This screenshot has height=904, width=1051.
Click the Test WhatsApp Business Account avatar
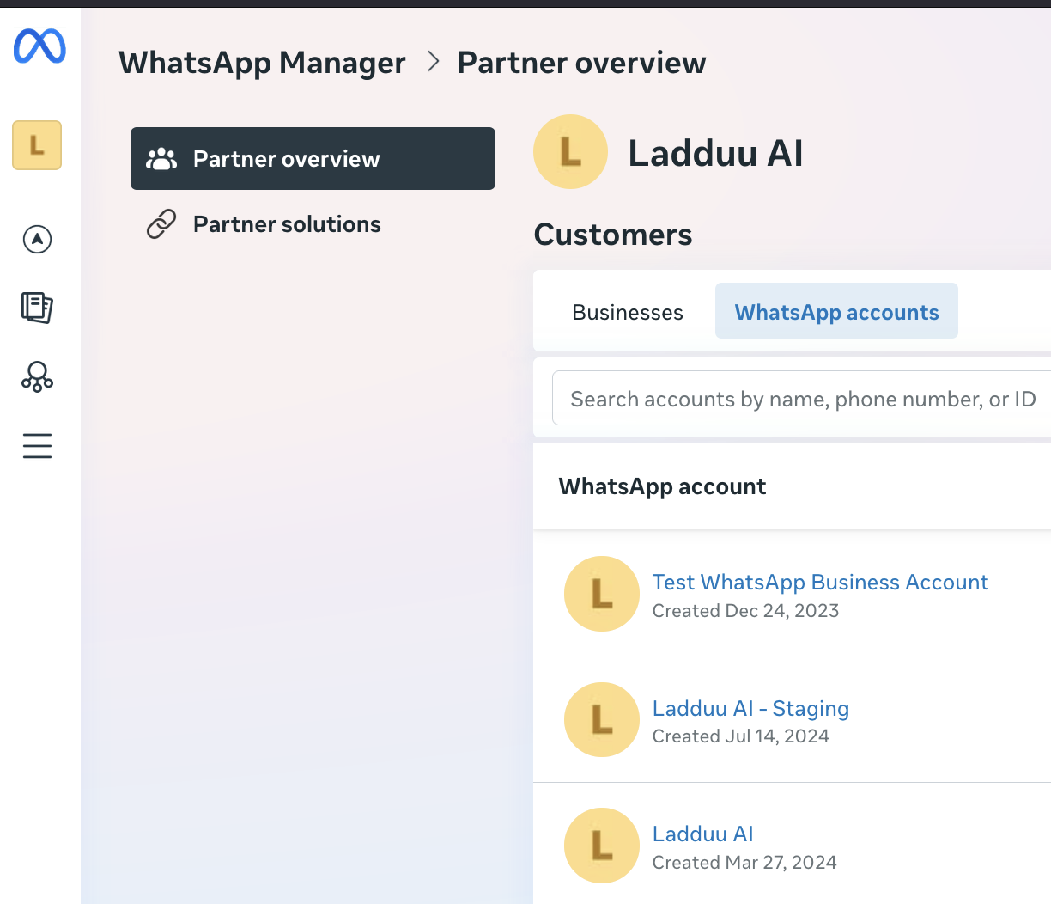[602, 594]
